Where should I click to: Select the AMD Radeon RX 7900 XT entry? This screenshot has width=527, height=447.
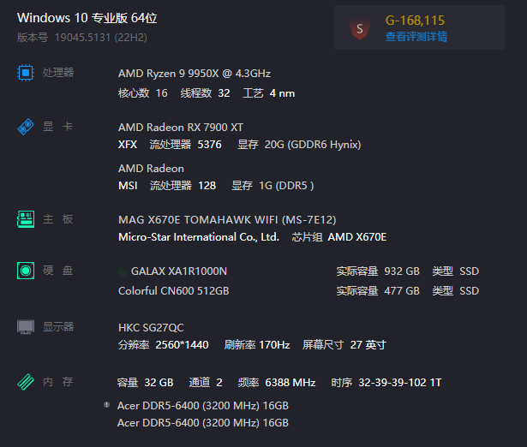(181, 128)
